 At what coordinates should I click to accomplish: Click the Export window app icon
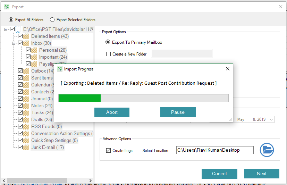tap(7, 7)
